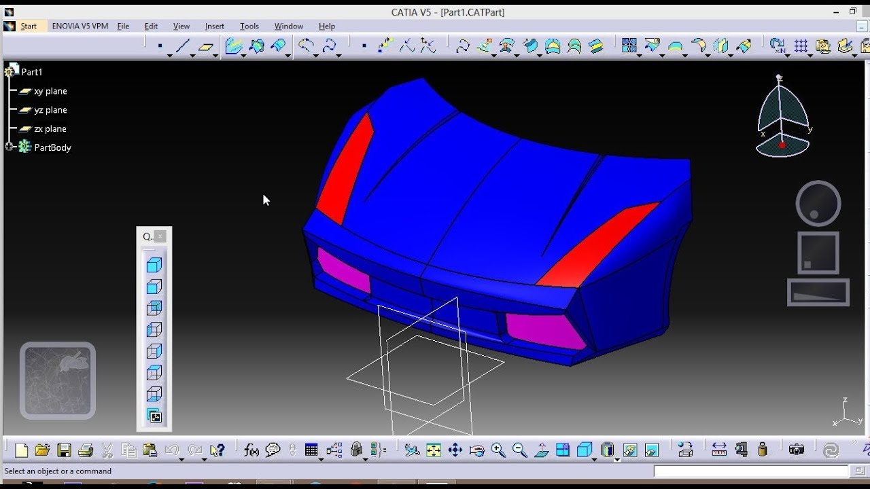This screenshot has height=489, width=870.
Task: Select the yz plane tree entry
Action: click(x=50, y=110)
